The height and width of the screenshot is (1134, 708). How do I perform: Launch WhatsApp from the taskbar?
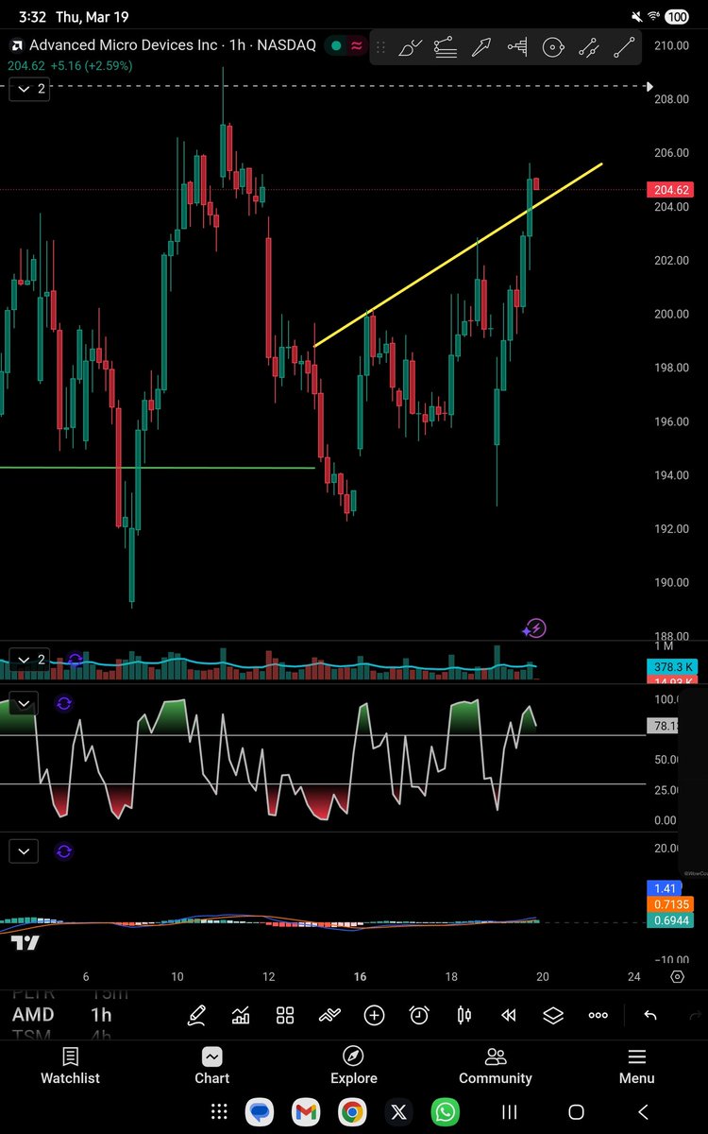445,1112
